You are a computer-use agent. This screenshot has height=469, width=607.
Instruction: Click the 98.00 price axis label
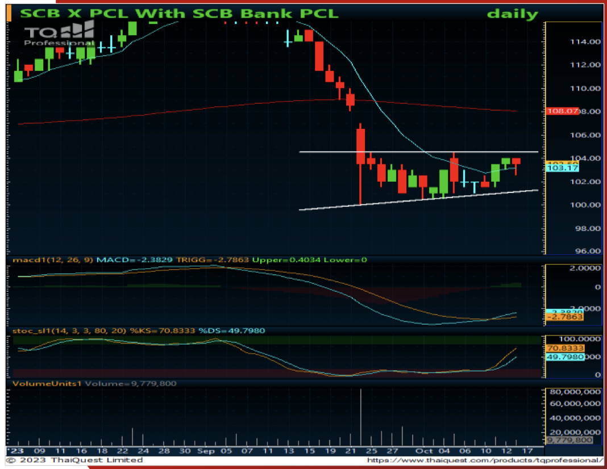click(x=588, y=228)
